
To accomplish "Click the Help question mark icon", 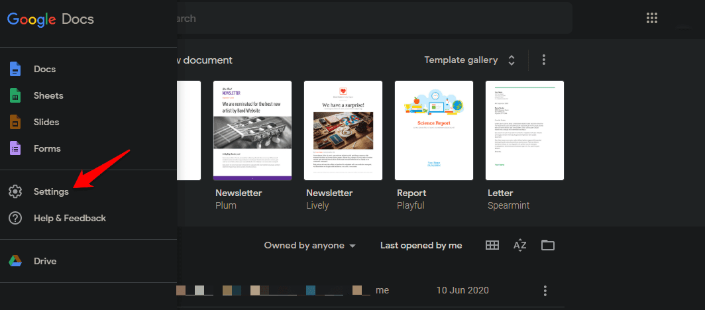I will [15, 219].
